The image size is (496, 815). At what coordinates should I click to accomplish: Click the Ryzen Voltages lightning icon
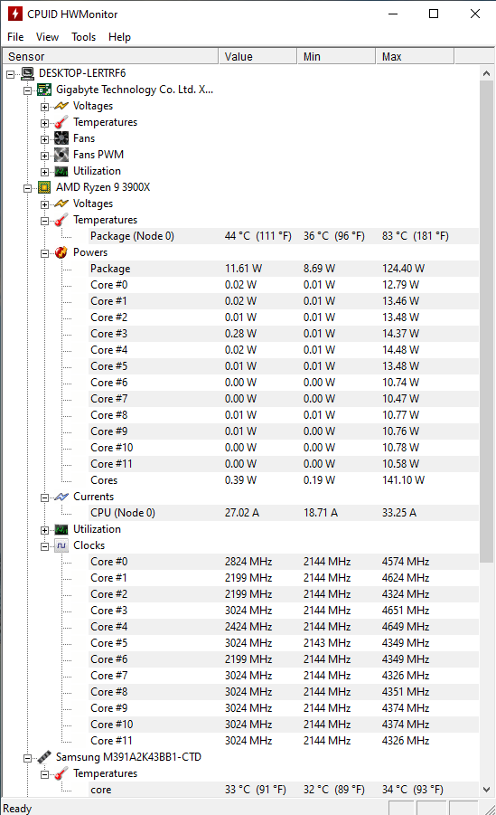point(61,204)
